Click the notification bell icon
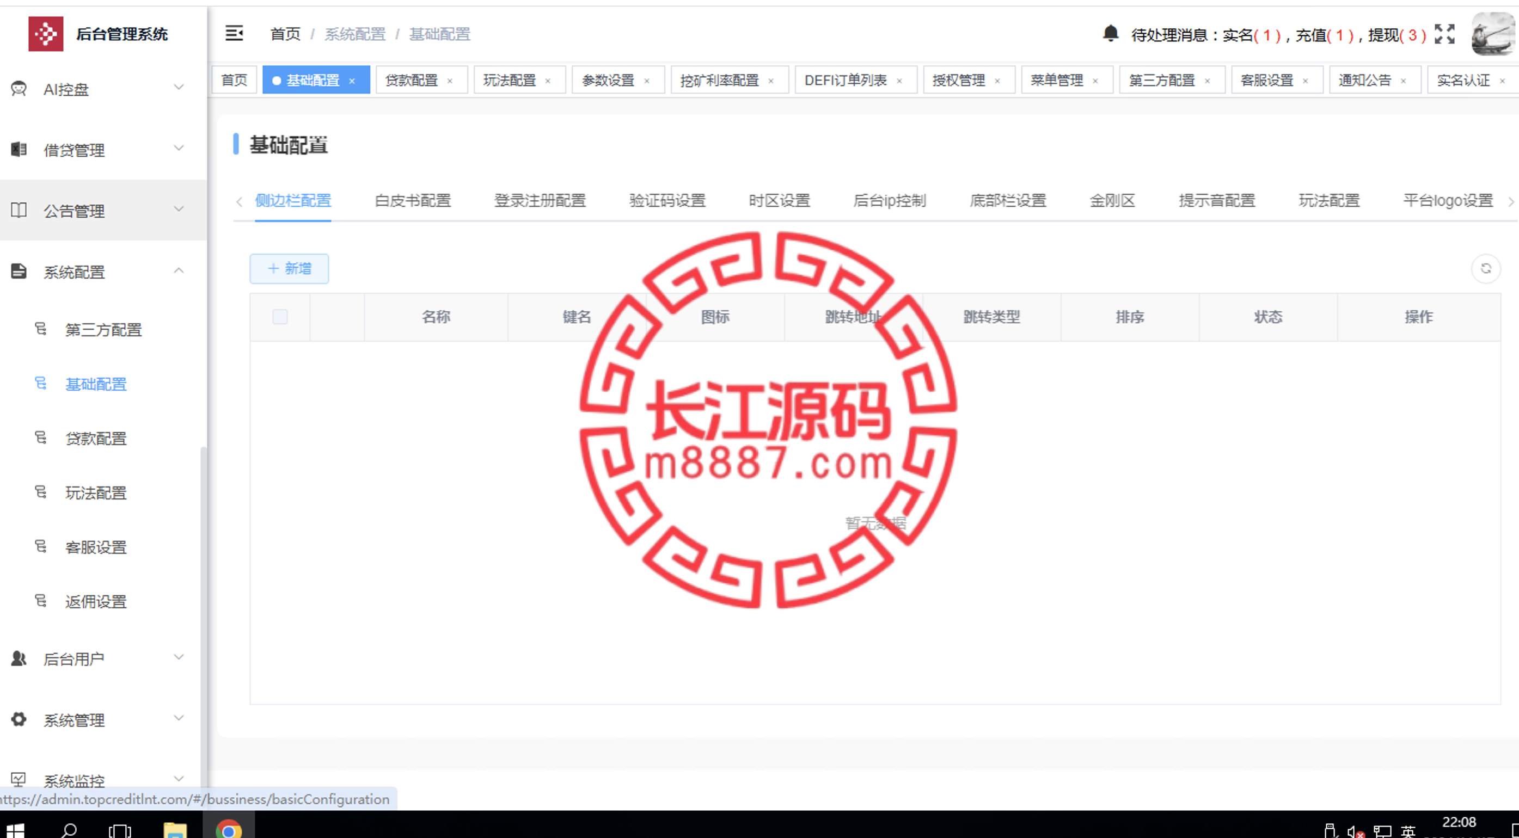Viewport: 1519px width, 838px height. [1110, 33]
